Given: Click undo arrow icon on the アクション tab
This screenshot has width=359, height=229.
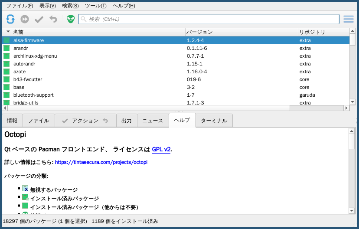Looking at the screenshot, I should tap(105, 121).
